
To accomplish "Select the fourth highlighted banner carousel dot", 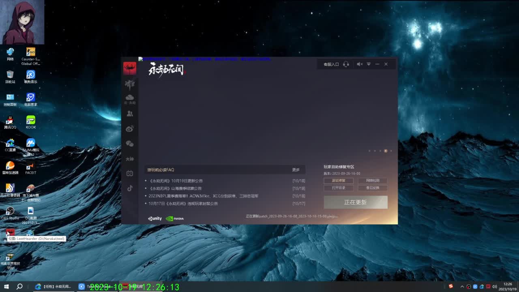I will [x=386, y=151].
